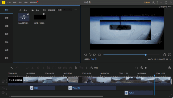Click the yellow app logo icon
The image size is (173, 98).
(4, 2)
